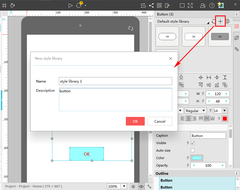Viewport: 240px width, 190px height.
Task: Align selected objects to top
Action: (x=201, y=85)
